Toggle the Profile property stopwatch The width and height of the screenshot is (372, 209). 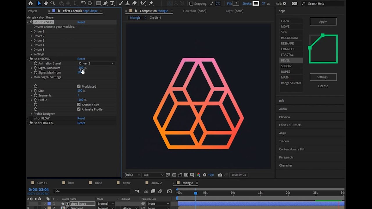pos(35,100)
